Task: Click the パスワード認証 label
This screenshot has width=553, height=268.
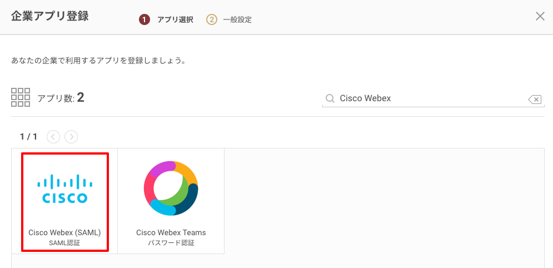Action: coord(171,243)
